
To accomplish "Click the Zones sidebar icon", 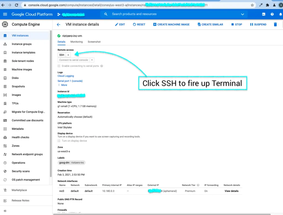I will [5, 146].
